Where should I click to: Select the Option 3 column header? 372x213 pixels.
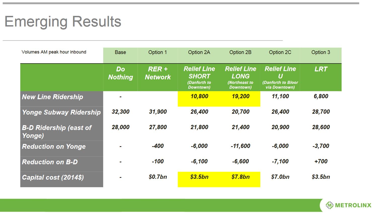tap(321, 52)
